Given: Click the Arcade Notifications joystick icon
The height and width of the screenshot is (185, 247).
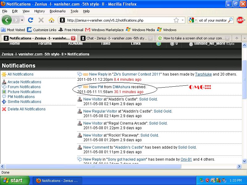Looking at the screenshot, I should click(4, 82).
